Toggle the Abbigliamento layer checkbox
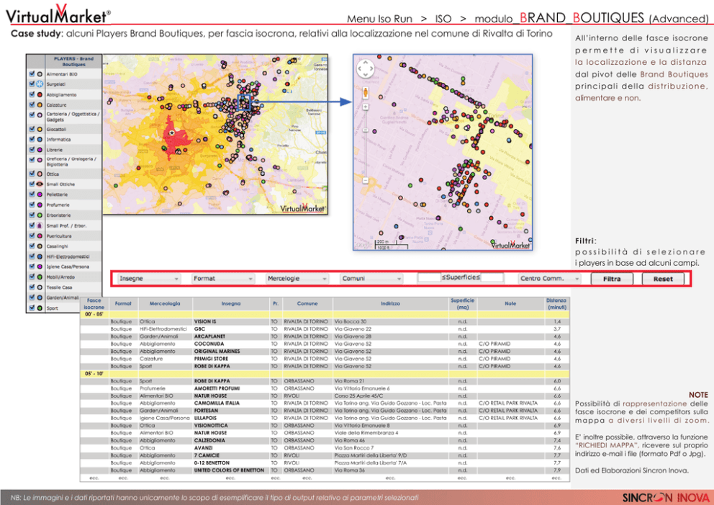 pos(31,94)
